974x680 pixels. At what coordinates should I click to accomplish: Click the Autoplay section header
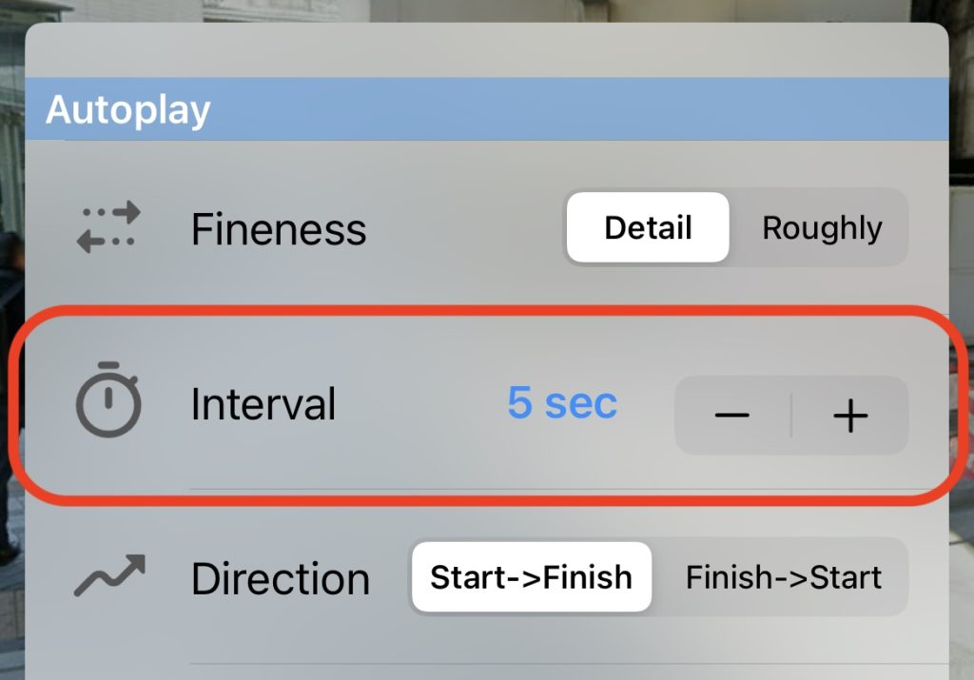coord(486,109)
